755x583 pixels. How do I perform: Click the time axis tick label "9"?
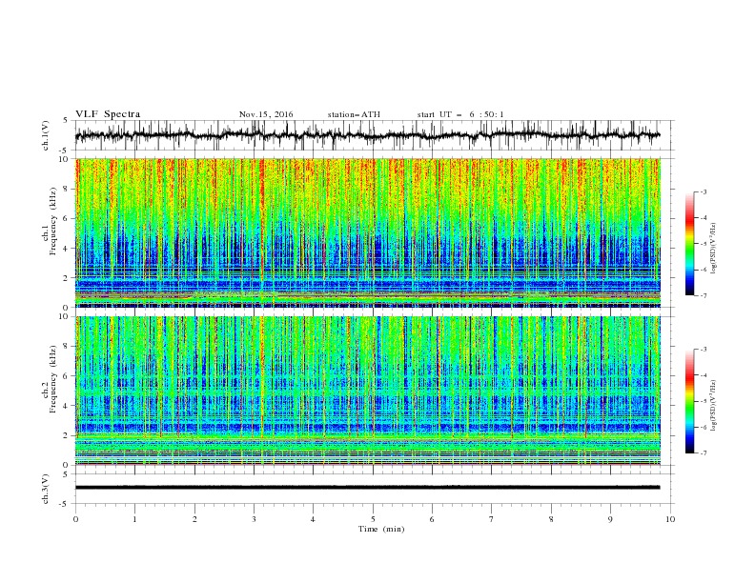click(610, 519)
